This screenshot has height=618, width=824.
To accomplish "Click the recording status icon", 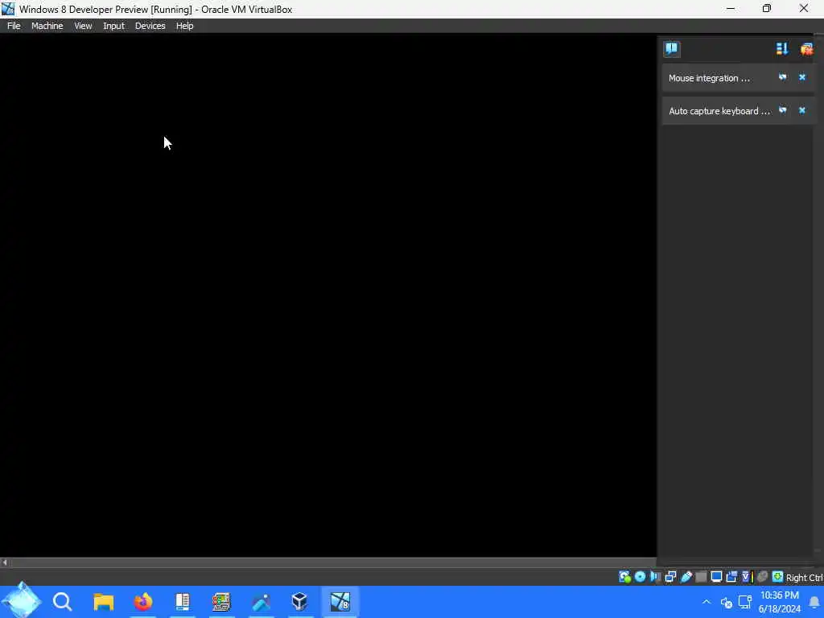I will tap(731, 577).
